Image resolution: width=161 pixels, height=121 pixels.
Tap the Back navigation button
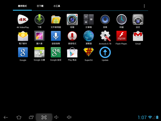pyautogui.click(x=6, y=117)
